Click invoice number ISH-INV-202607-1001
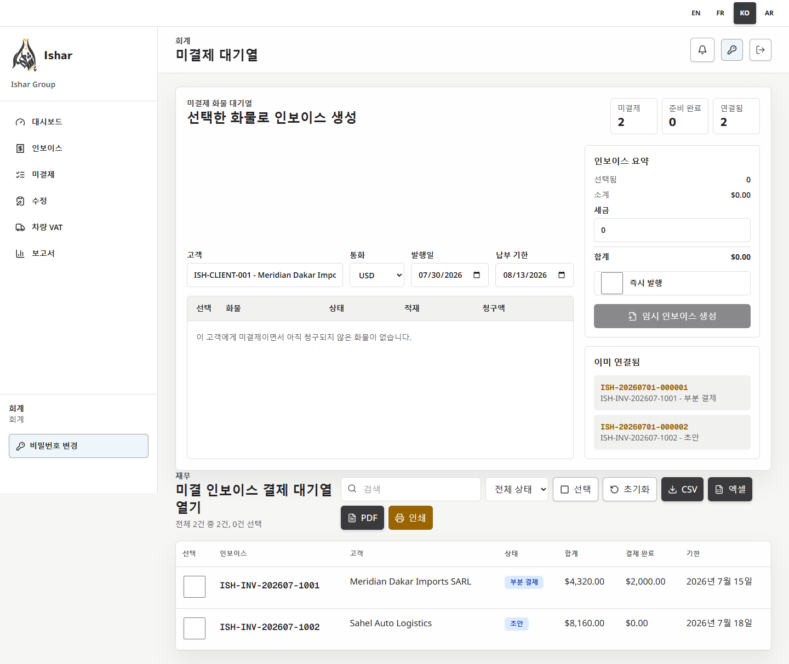This screenshot has height=664, width=789. [x=270, y=586]
